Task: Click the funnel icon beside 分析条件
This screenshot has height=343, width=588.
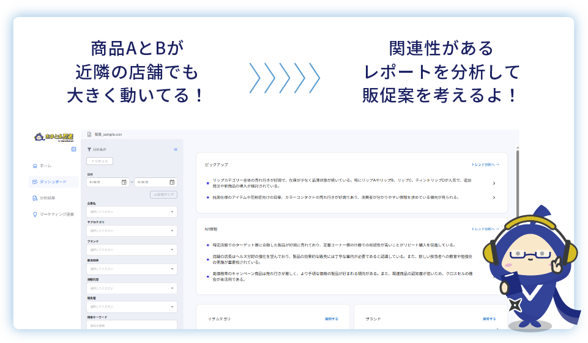Action: 89,150
